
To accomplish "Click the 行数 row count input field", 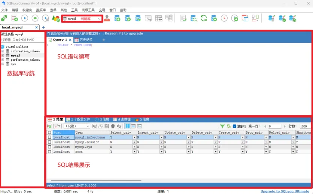I will pos(305,126).
